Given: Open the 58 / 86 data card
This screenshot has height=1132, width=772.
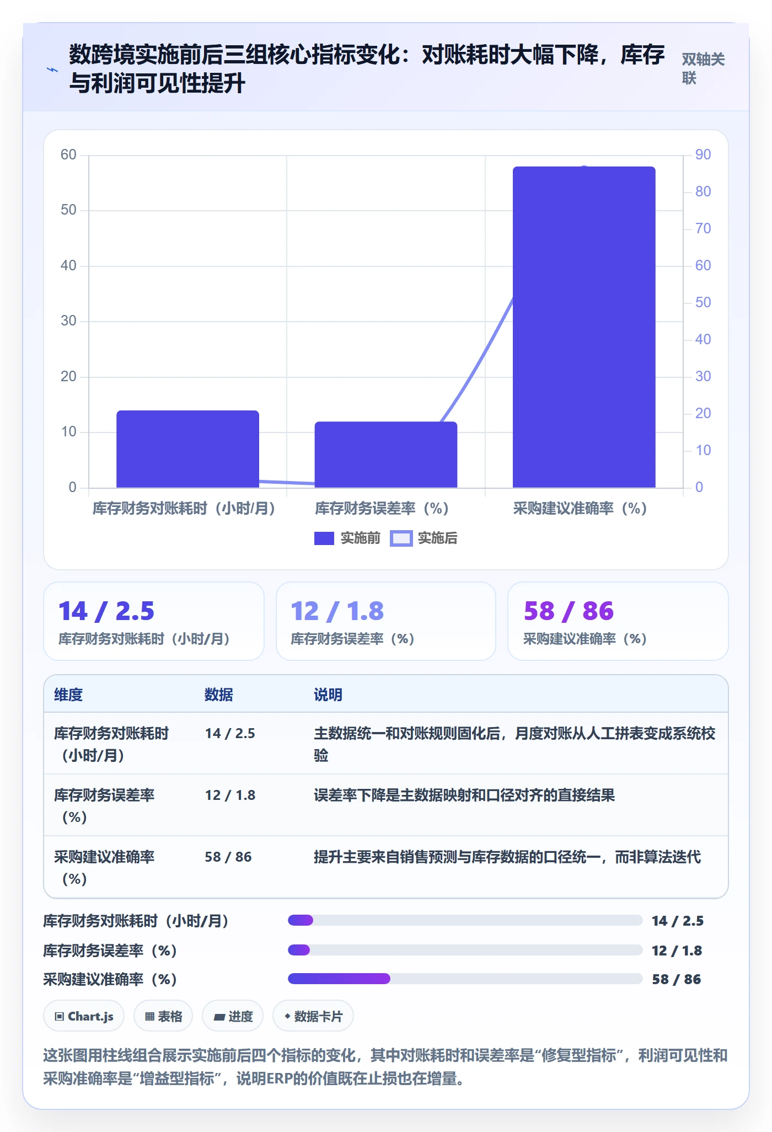Looking at the screenshot, I should (618, 621).
